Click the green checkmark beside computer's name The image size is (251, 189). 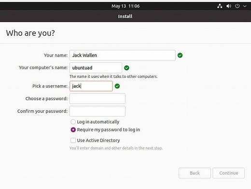(x=126, y=68)
